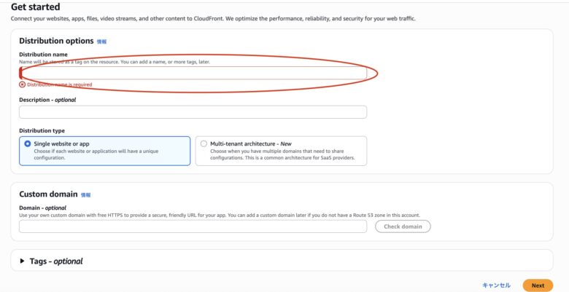The height and width of the screenshot is (292, 569).
Task: Click the Distribution options section heading
Action: [x=56, y=42]
